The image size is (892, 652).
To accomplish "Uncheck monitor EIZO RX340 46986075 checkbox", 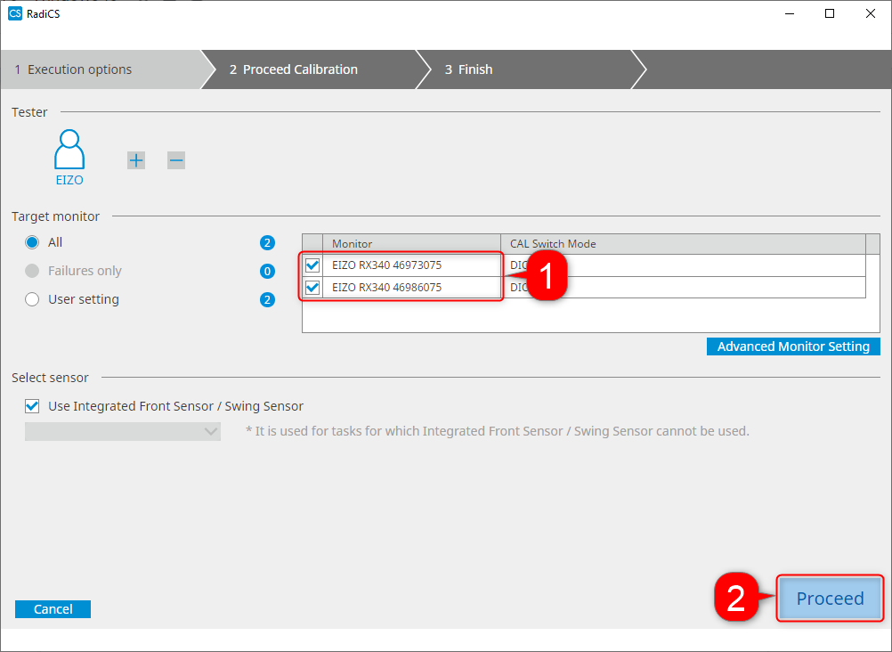I will pos(312,288).
